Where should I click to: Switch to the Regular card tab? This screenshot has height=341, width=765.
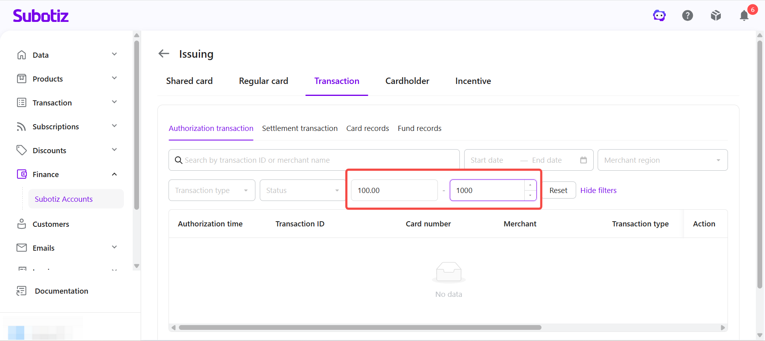coord(263,81)
